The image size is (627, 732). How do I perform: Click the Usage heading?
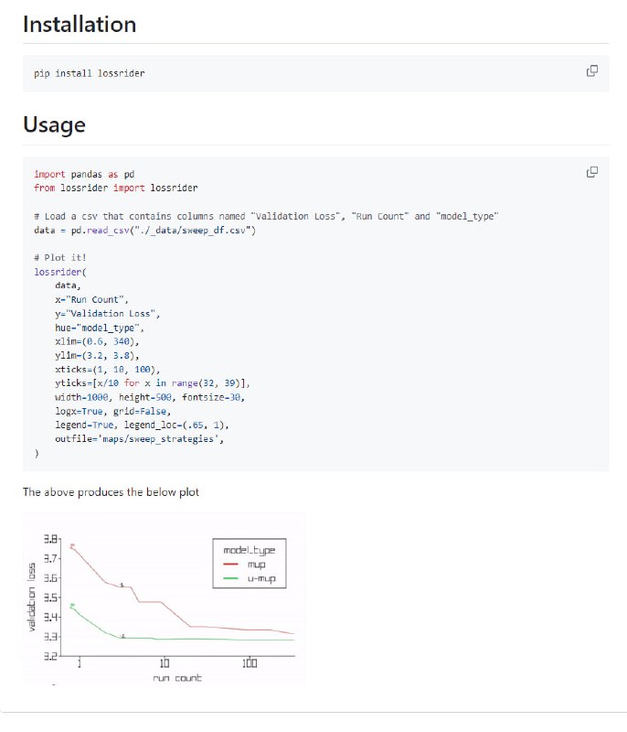(54, 124)
